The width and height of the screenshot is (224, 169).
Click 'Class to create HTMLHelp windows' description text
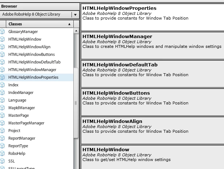[x=152, y=46]
